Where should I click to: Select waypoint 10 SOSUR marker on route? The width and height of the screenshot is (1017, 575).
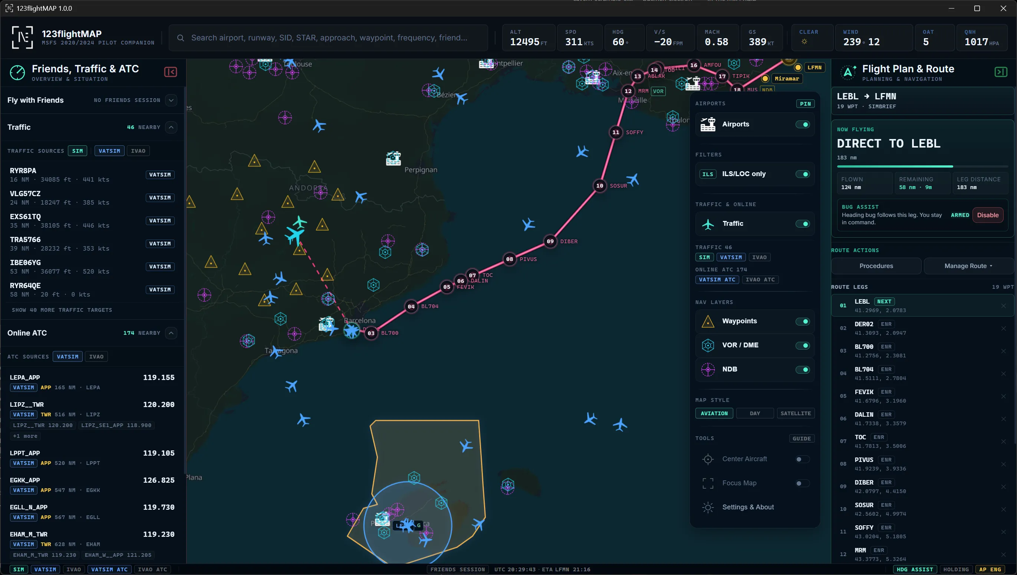pos(599,186)
